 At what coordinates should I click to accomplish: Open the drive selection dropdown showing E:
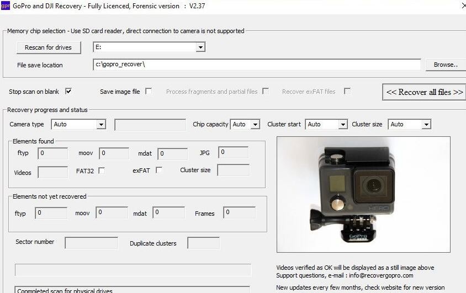[149, 47]
